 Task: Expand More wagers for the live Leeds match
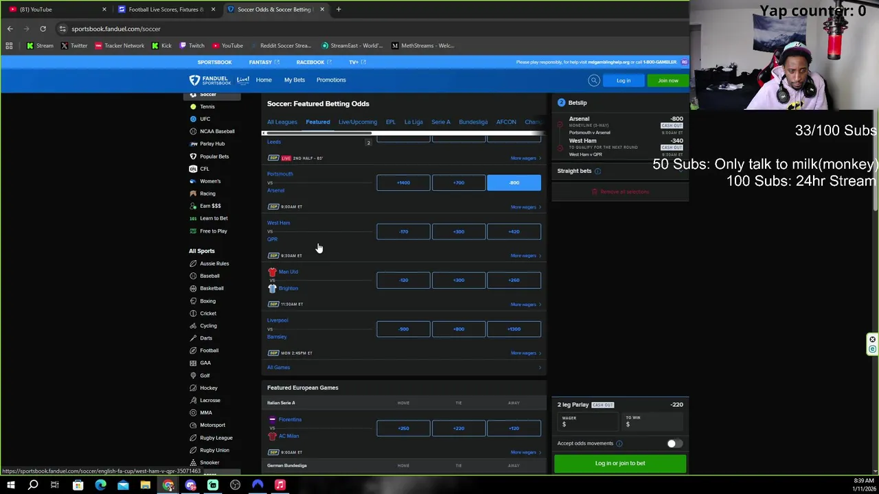pyautogui.click(x=526, y=158)
